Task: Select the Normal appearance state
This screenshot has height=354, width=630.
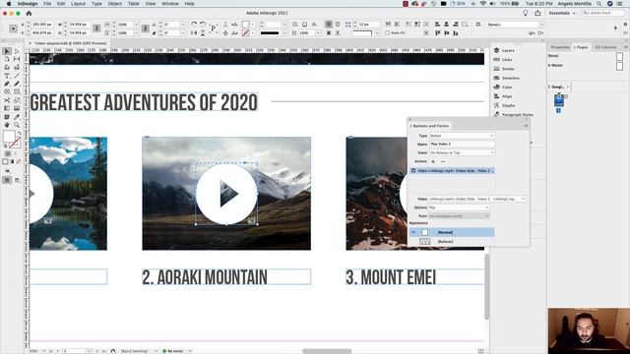Action: [x=451, y=232]
